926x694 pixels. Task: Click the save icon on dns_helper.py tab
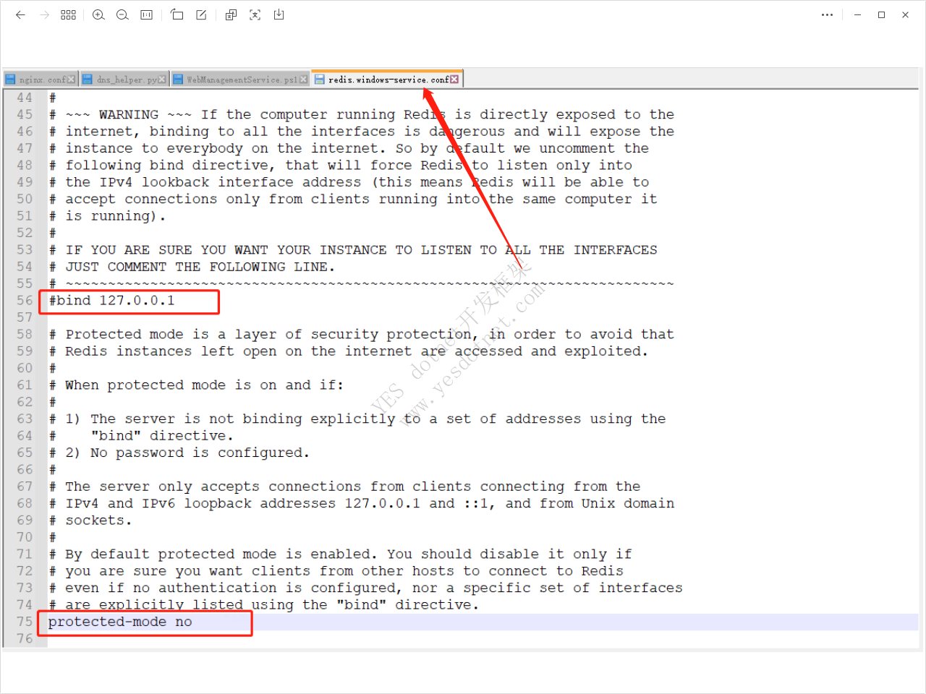(87, 80)
